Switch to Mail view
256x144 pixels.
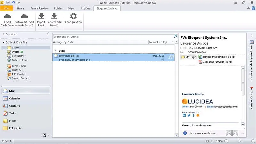pos(26,91)
